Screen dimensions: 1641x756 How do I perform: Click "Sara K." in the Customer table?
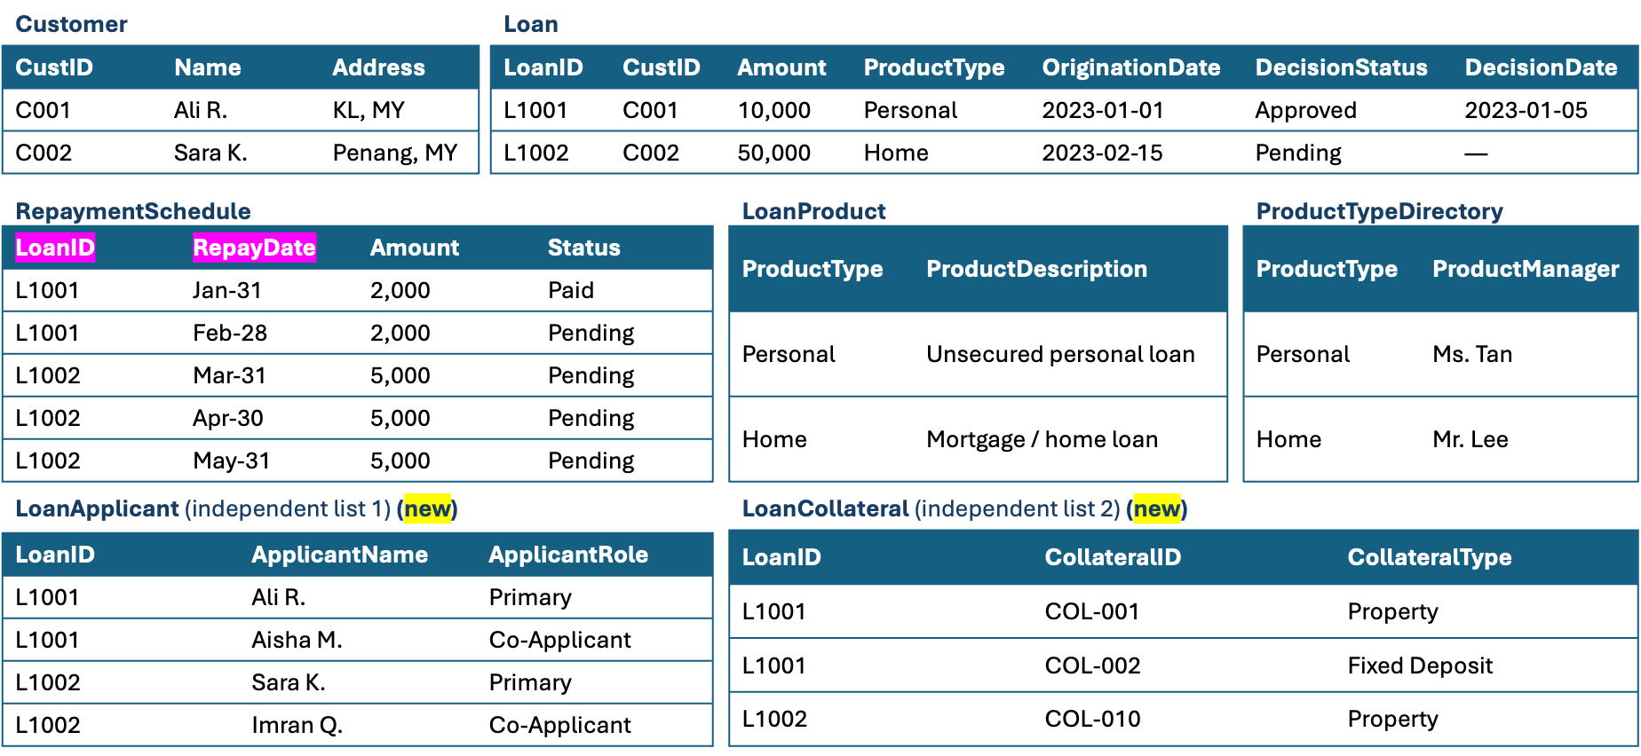(x=210, y=153)
